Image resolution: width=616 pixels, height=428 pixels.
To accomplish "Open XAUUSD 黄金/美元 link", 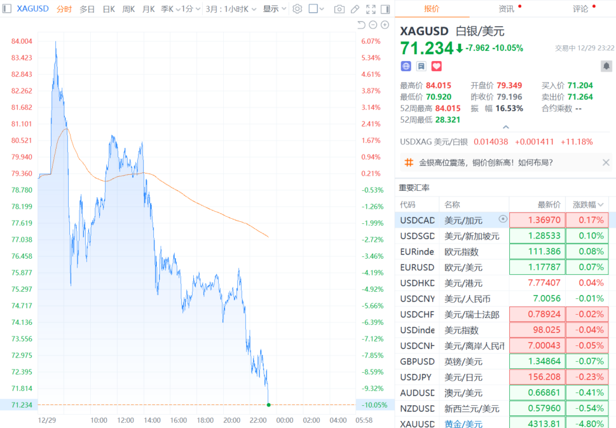I will [x=463, y=424].
